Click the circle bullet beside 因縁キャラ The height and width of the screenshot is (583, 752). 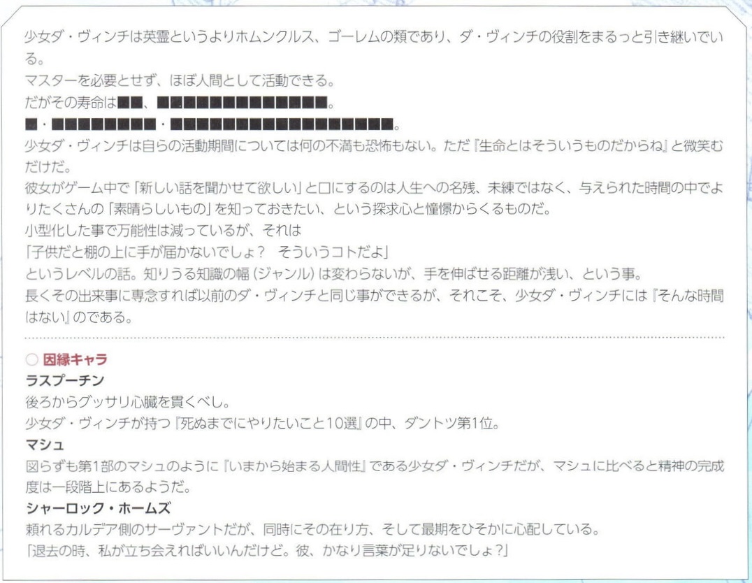31,359
